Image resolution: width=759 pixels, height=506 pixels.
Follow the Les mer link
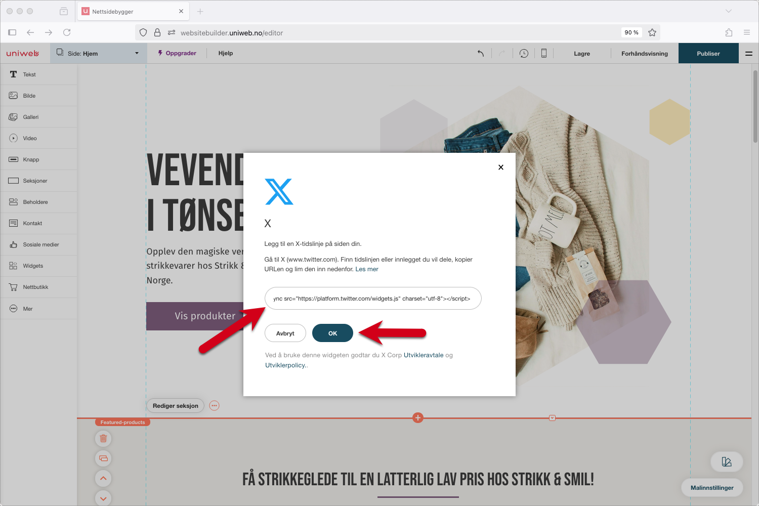[367, 269]
